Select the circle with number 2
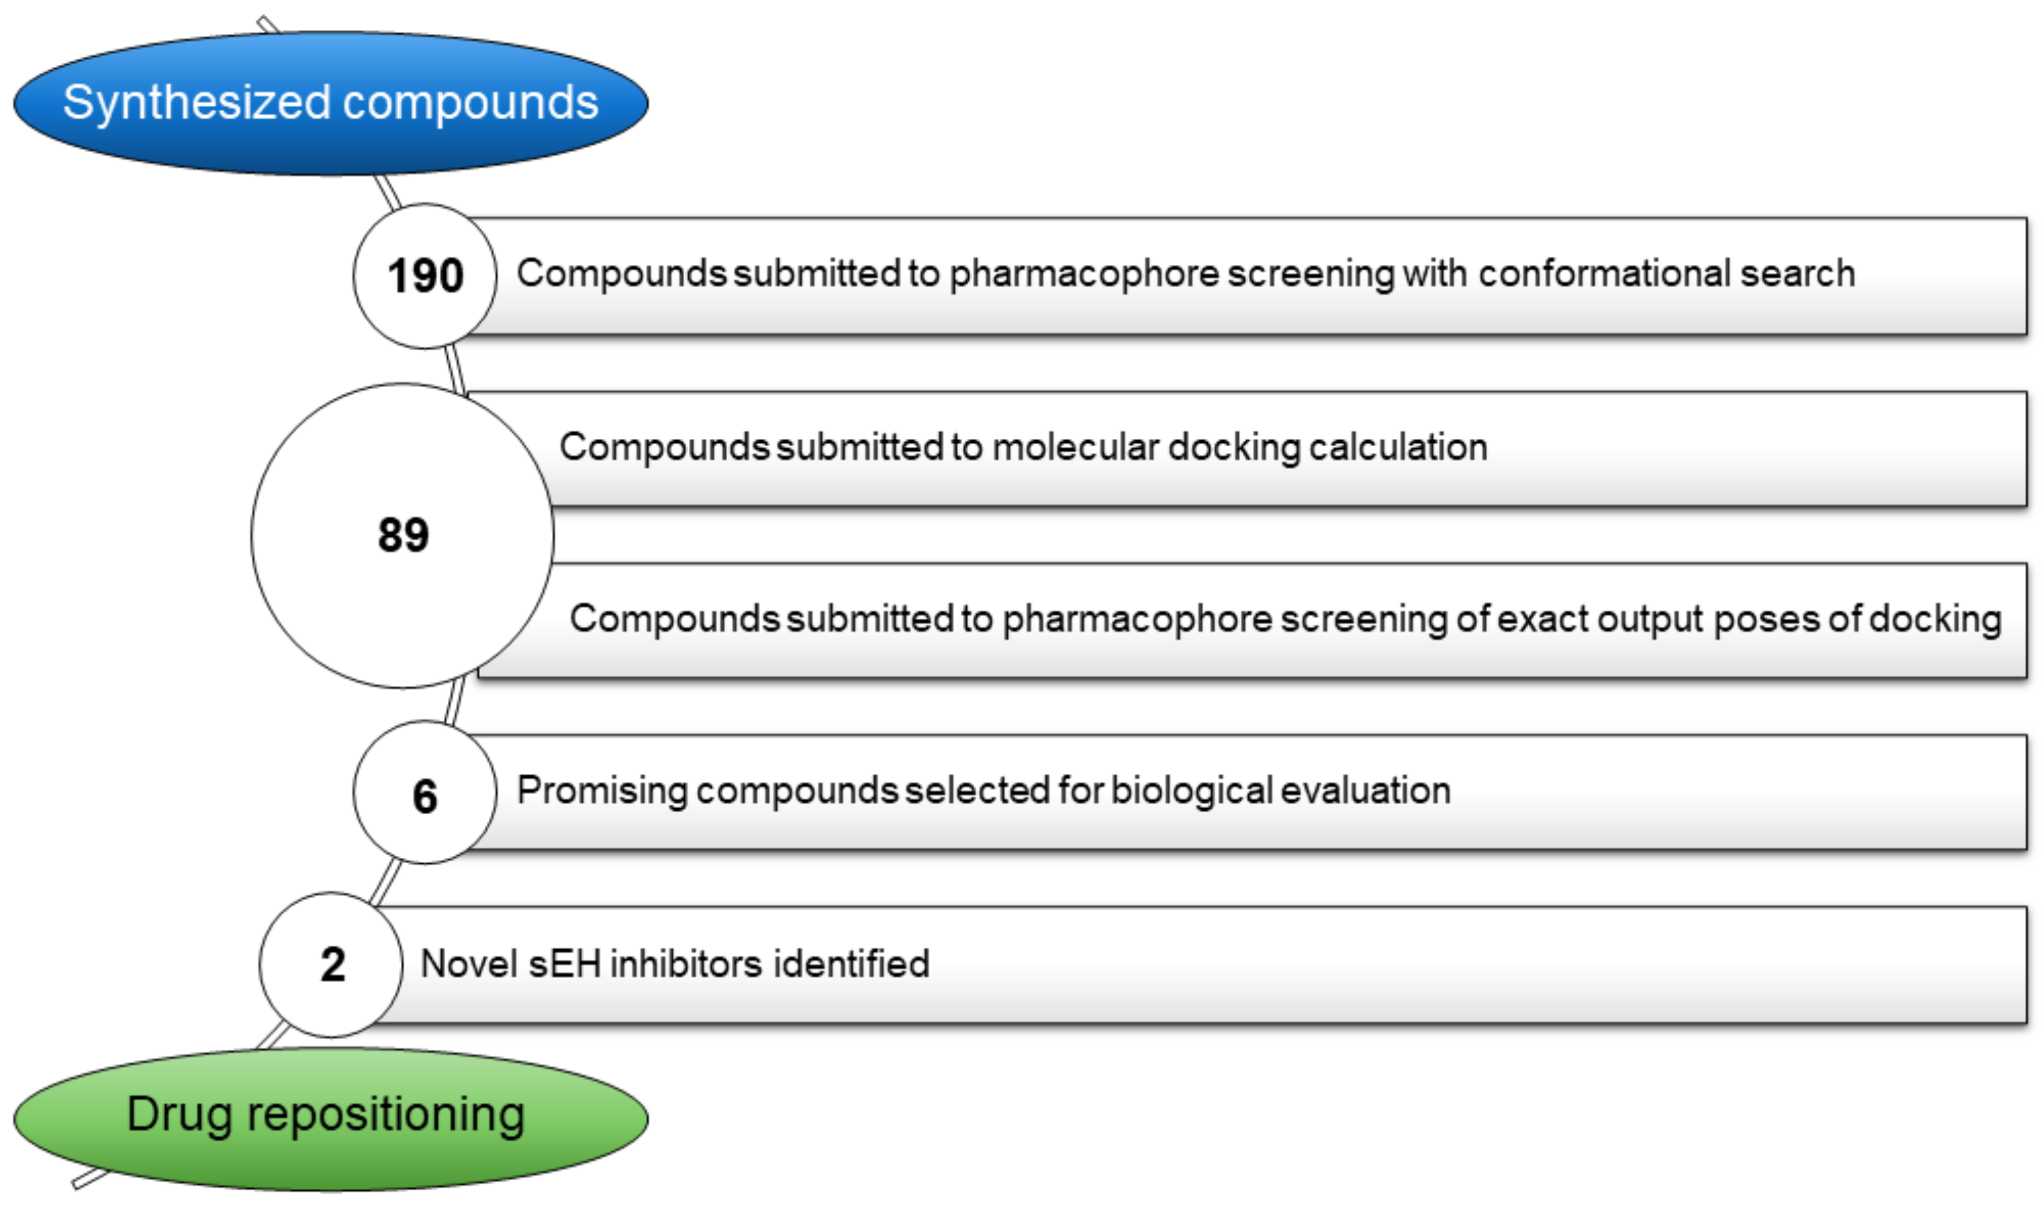Screen dimensions: 2043x1212 coord(331,964)
